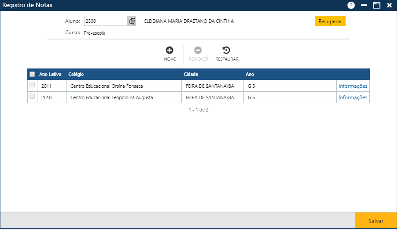Toggle the select-all header checkbox

click(32, 74)
